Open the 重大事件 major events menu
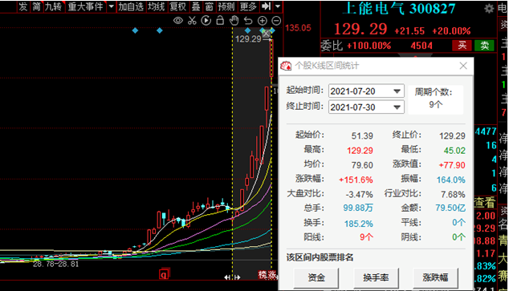Image resolution: width=509 pixels, height=291 pixels. 85,6
